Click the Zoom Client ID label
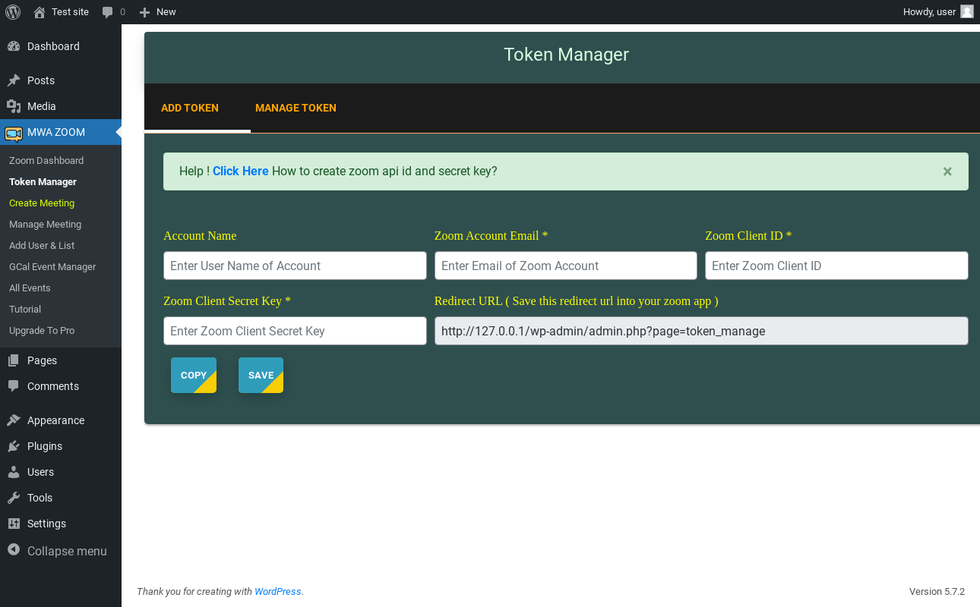980x607 pixels. tap(748, 236)
